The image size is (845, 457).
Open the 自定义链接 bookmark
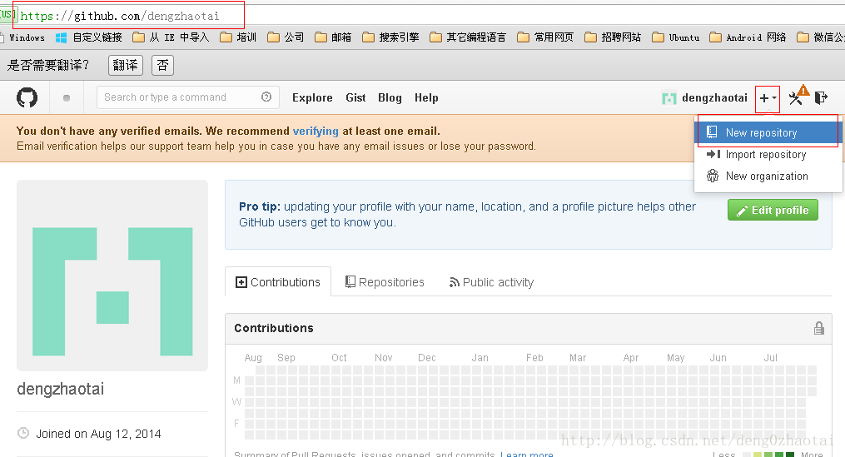pos(89,37)
